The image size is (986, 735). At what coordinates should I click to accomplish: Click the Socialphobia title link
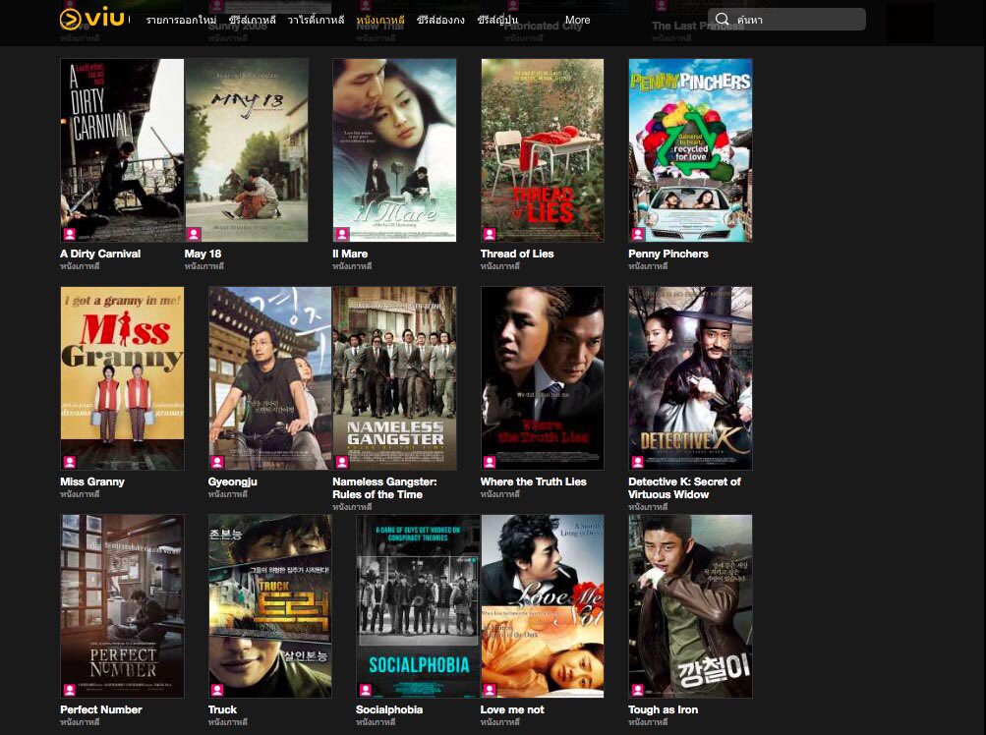[388, 709]
